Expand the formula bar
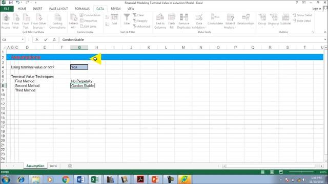Image resolution: width=328 pixels, height=184 pixels. pyautogui.click(x=325, y=40)
